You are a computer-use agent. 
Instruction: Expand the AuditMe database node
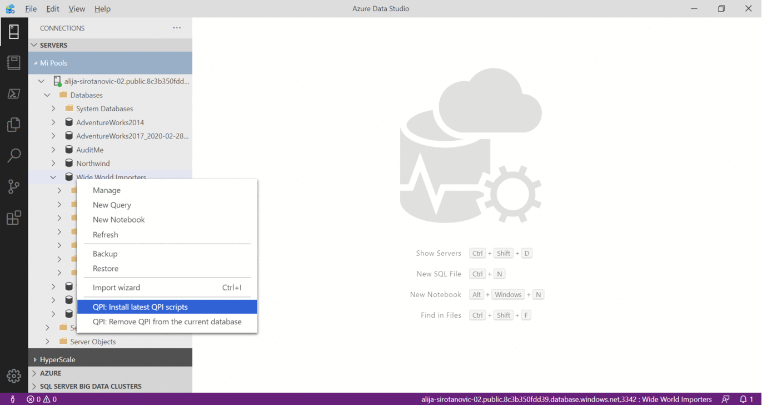[53, 150]
